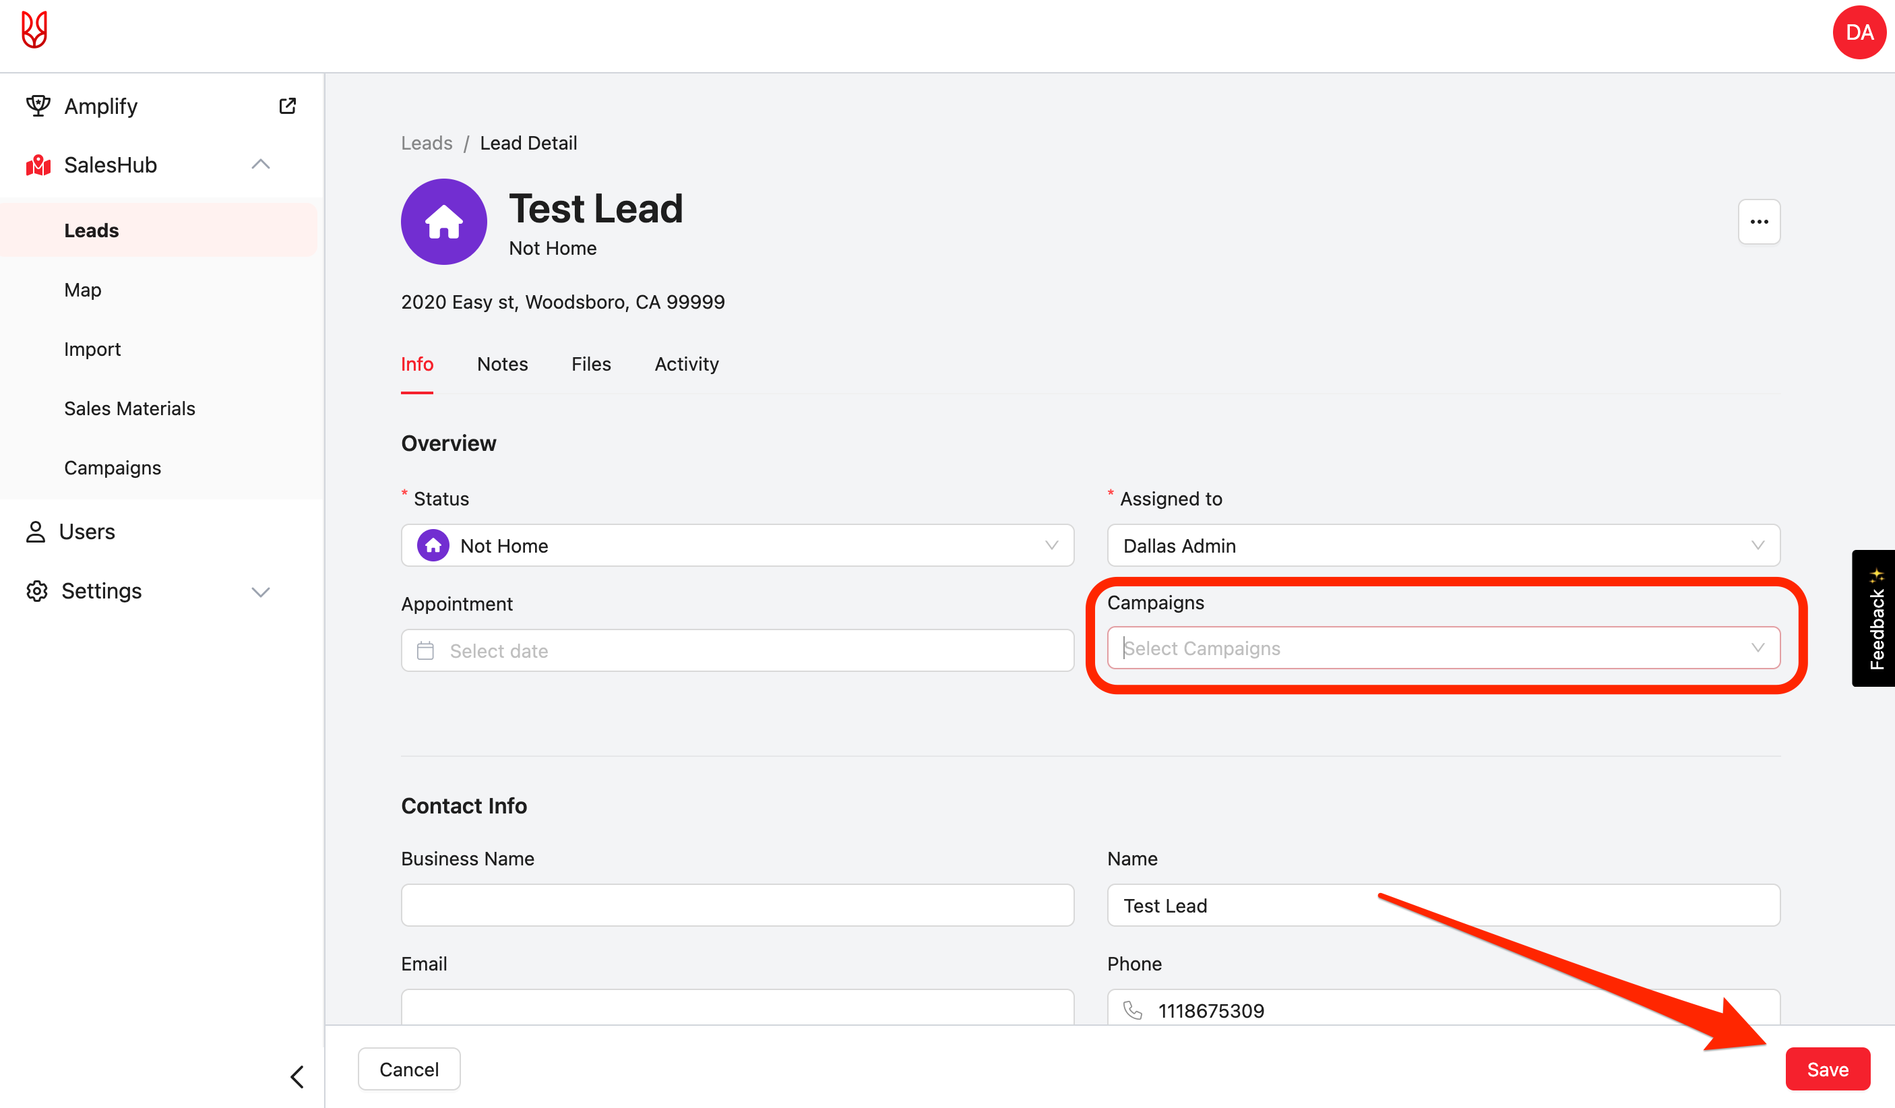
Task: Click Amplify external link icon
Action: (287, 106)
